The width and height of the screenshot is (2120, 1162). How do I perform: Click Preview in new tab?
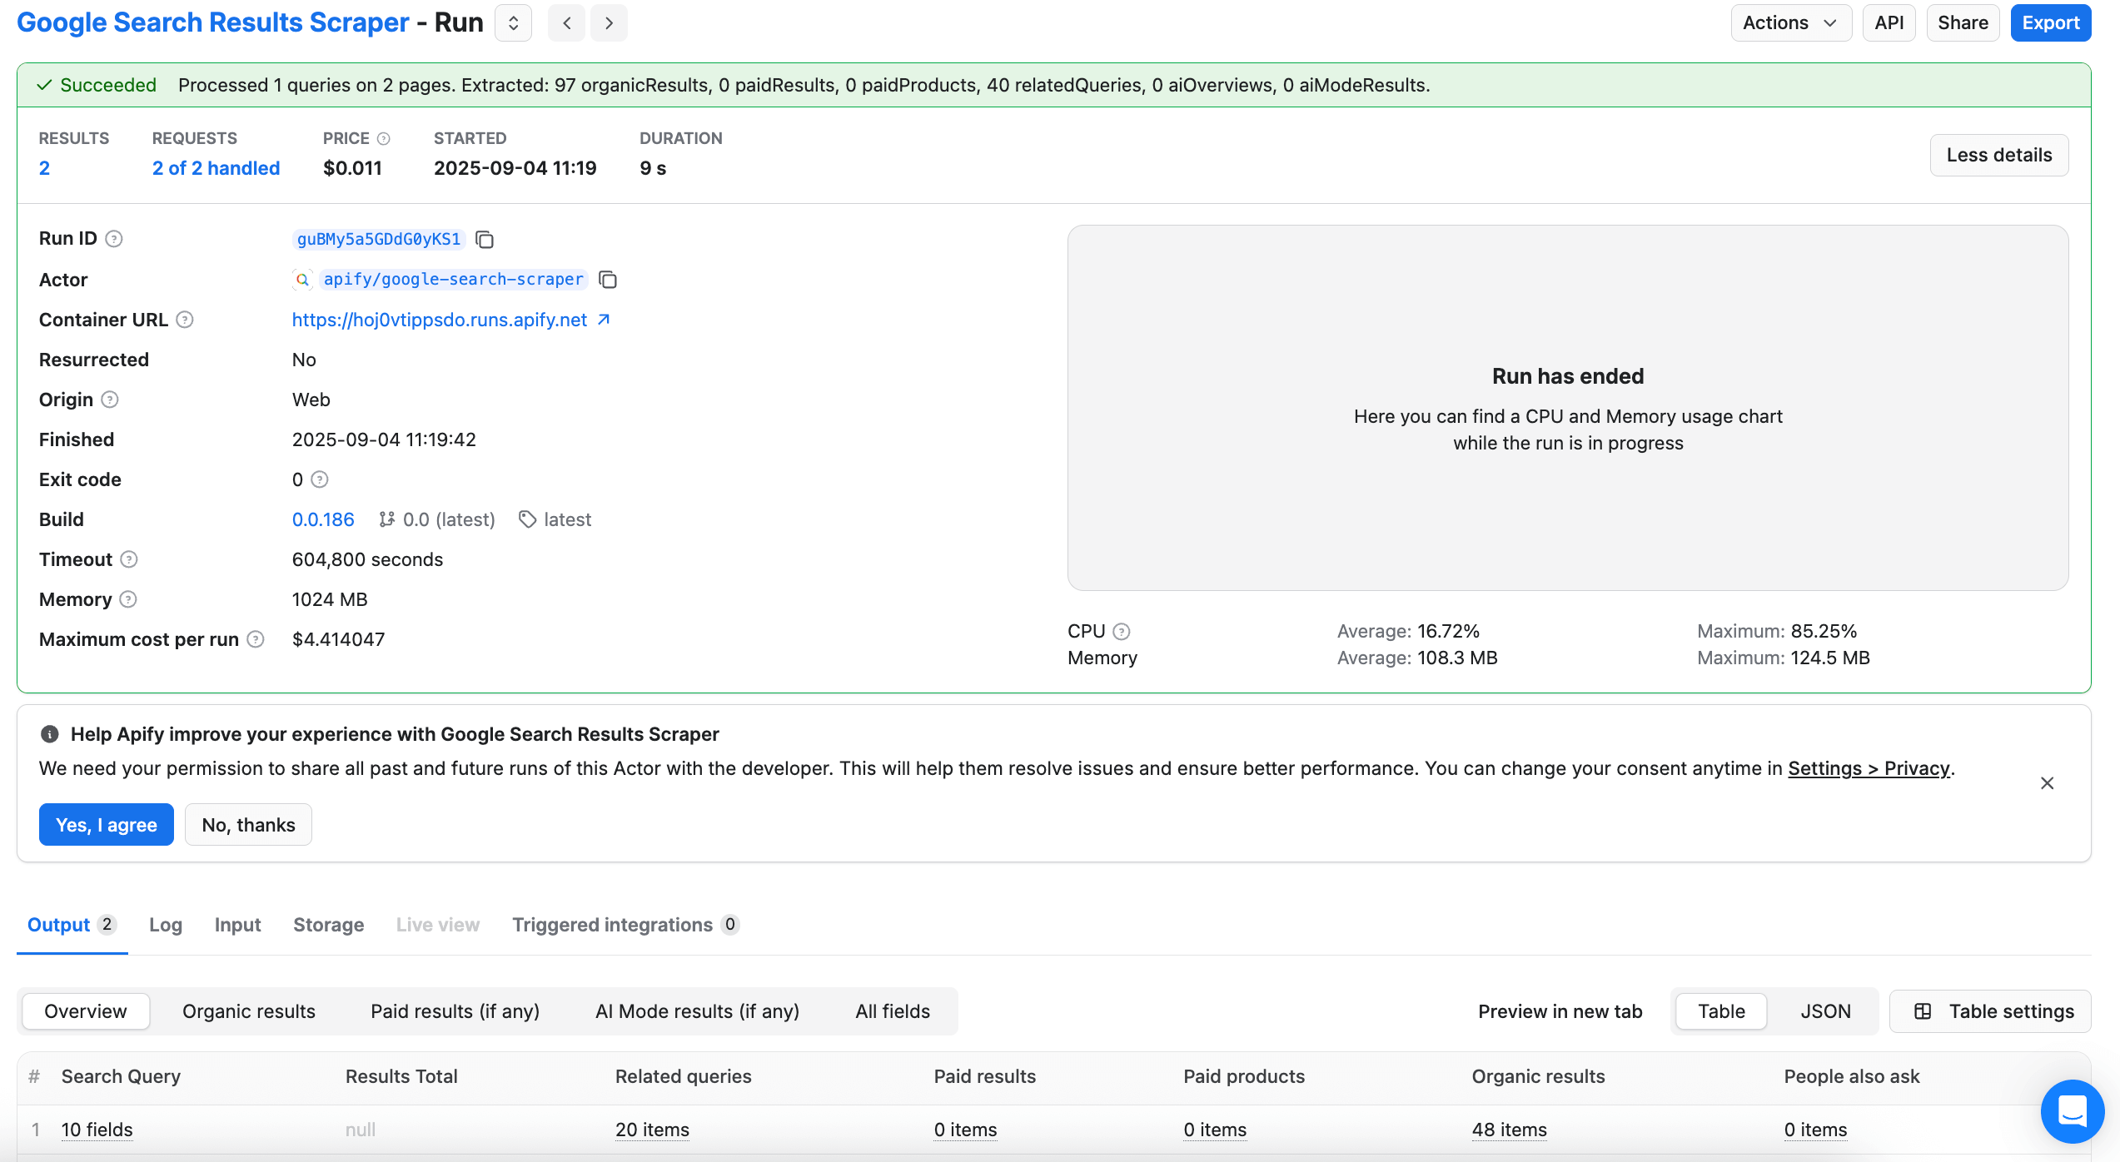click(x=1560, y=1011)
